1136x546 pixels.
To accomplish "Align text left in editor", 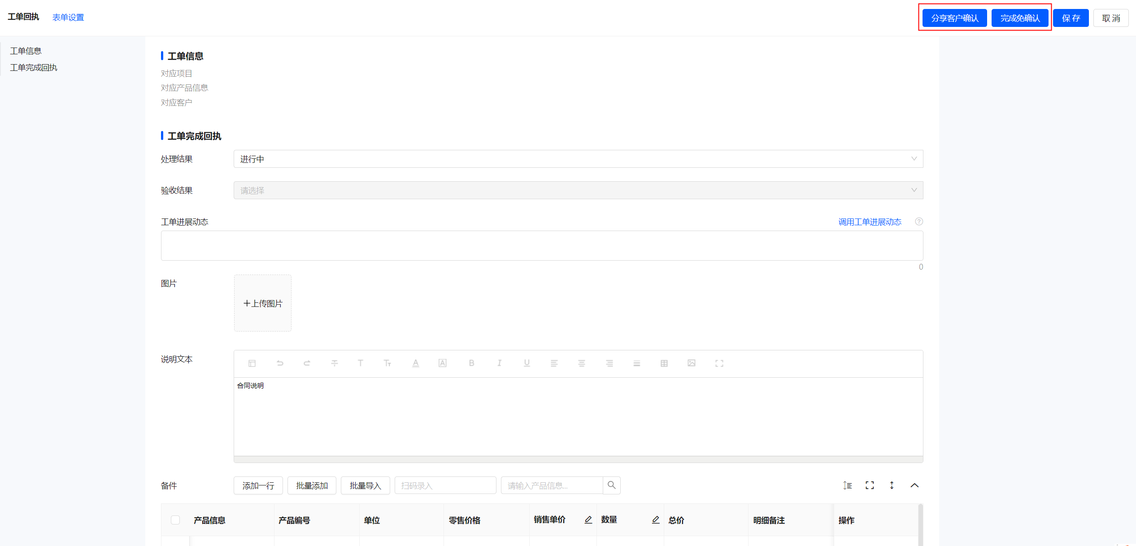I will coord(554,363).
